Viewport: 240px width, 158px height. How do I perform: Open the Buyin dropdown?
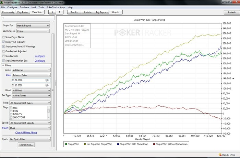click(x=30, y=128)
